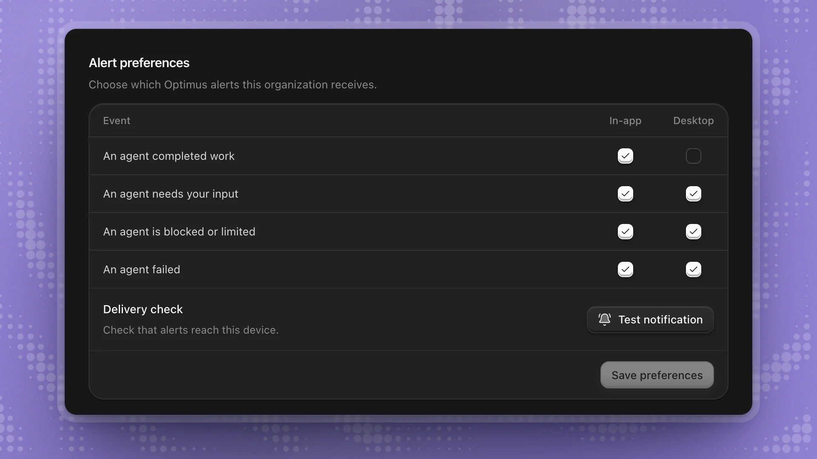Uncheck In-app for An agent completed work
Viewport: 817px width, 459px height.
click(625, 156)
